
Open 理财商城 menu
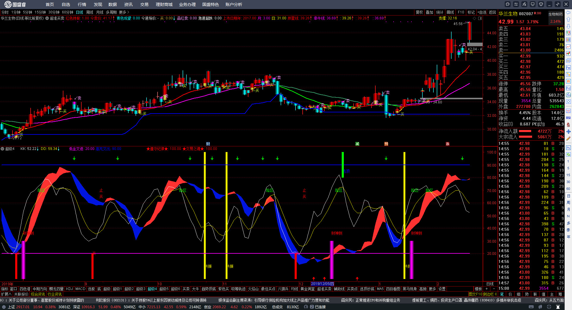pyautogui.click(x=164, y=4)
